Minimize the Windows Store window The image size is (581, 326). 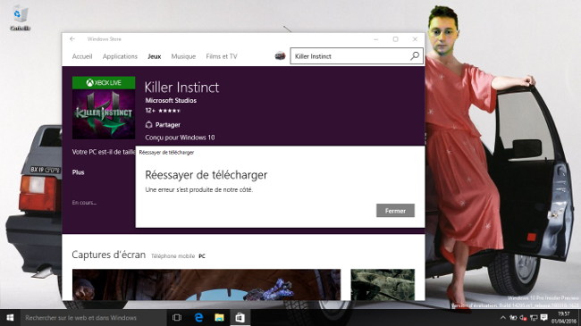pyautogui.click(x=375, y=39)
